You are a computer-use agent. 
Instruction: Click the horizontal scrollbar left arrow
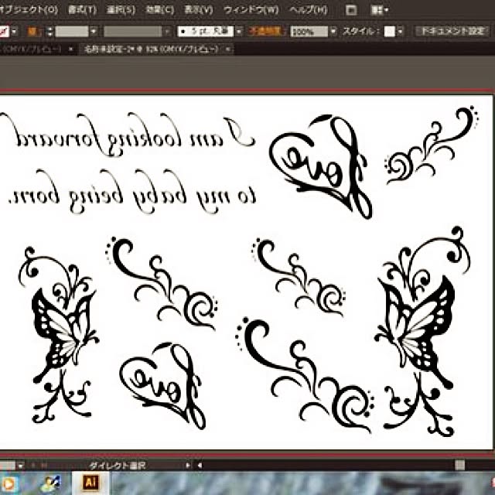click(x=200, y=466)
